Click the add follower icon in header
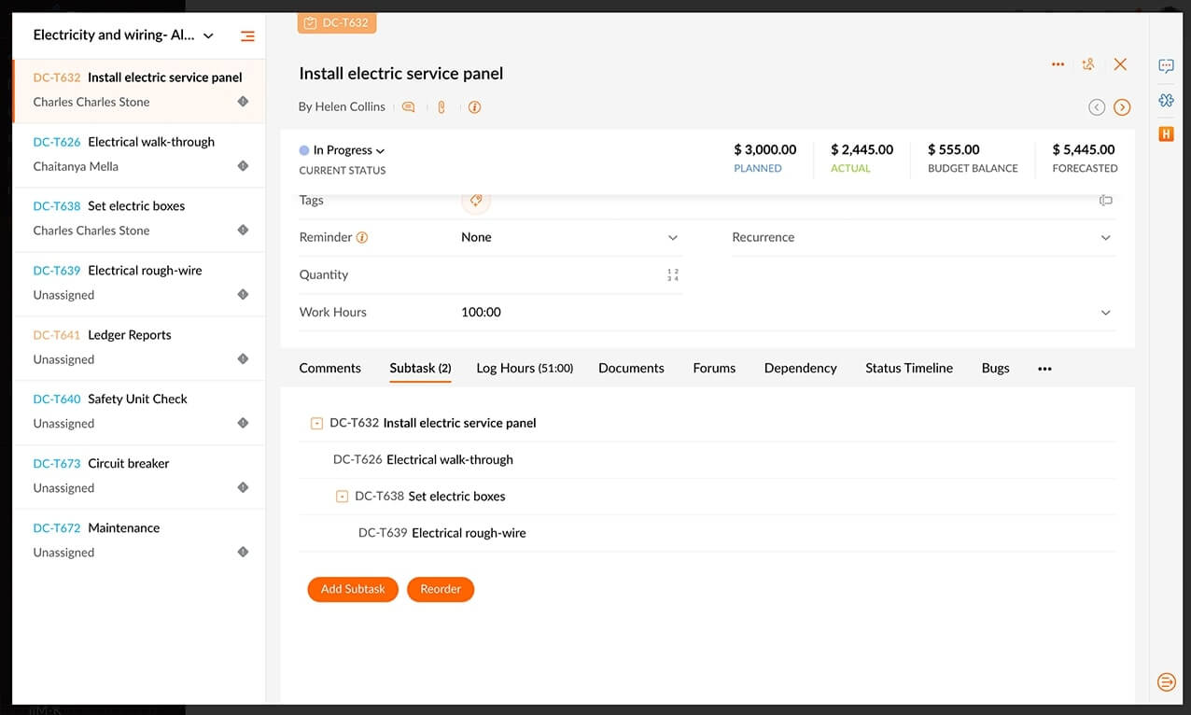1191x715 pixels. pos(1088,64)
